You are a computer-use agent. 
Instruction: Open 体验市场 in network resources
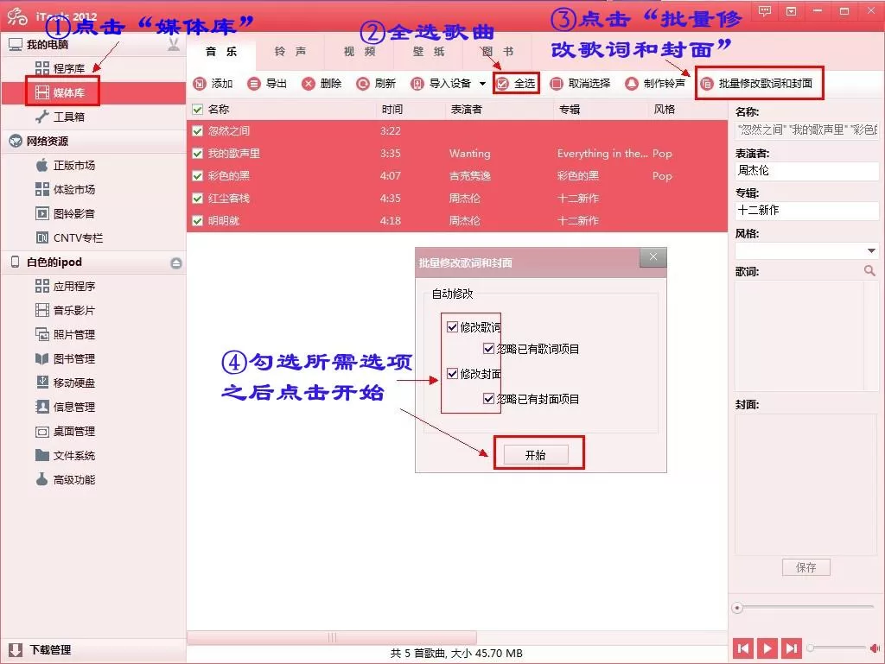66,189
